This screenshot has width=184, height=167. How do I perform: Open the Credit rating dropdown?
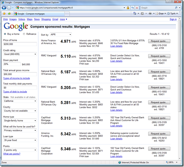click(x=20, y=54)
